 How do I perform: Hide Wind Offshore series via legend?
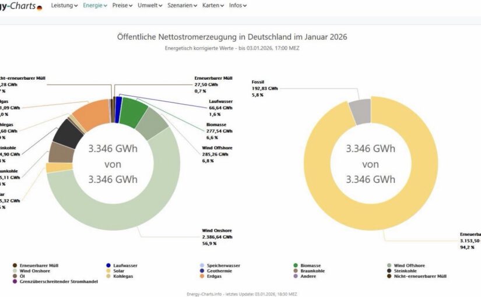tap(389, 266)
